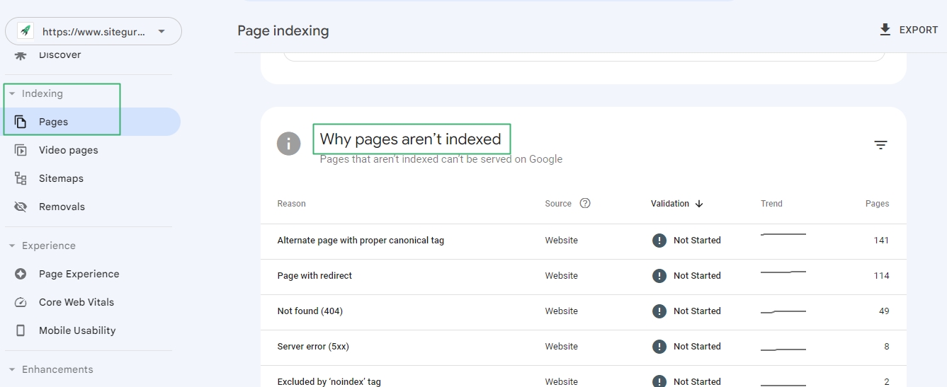Open the Page with redirect row

coord(584,277)
